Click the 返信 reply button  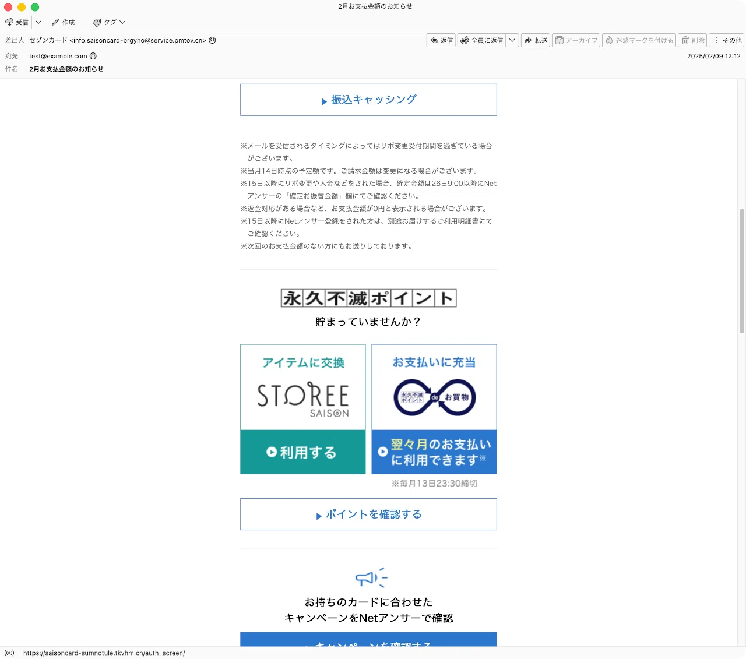pos(441,40)
